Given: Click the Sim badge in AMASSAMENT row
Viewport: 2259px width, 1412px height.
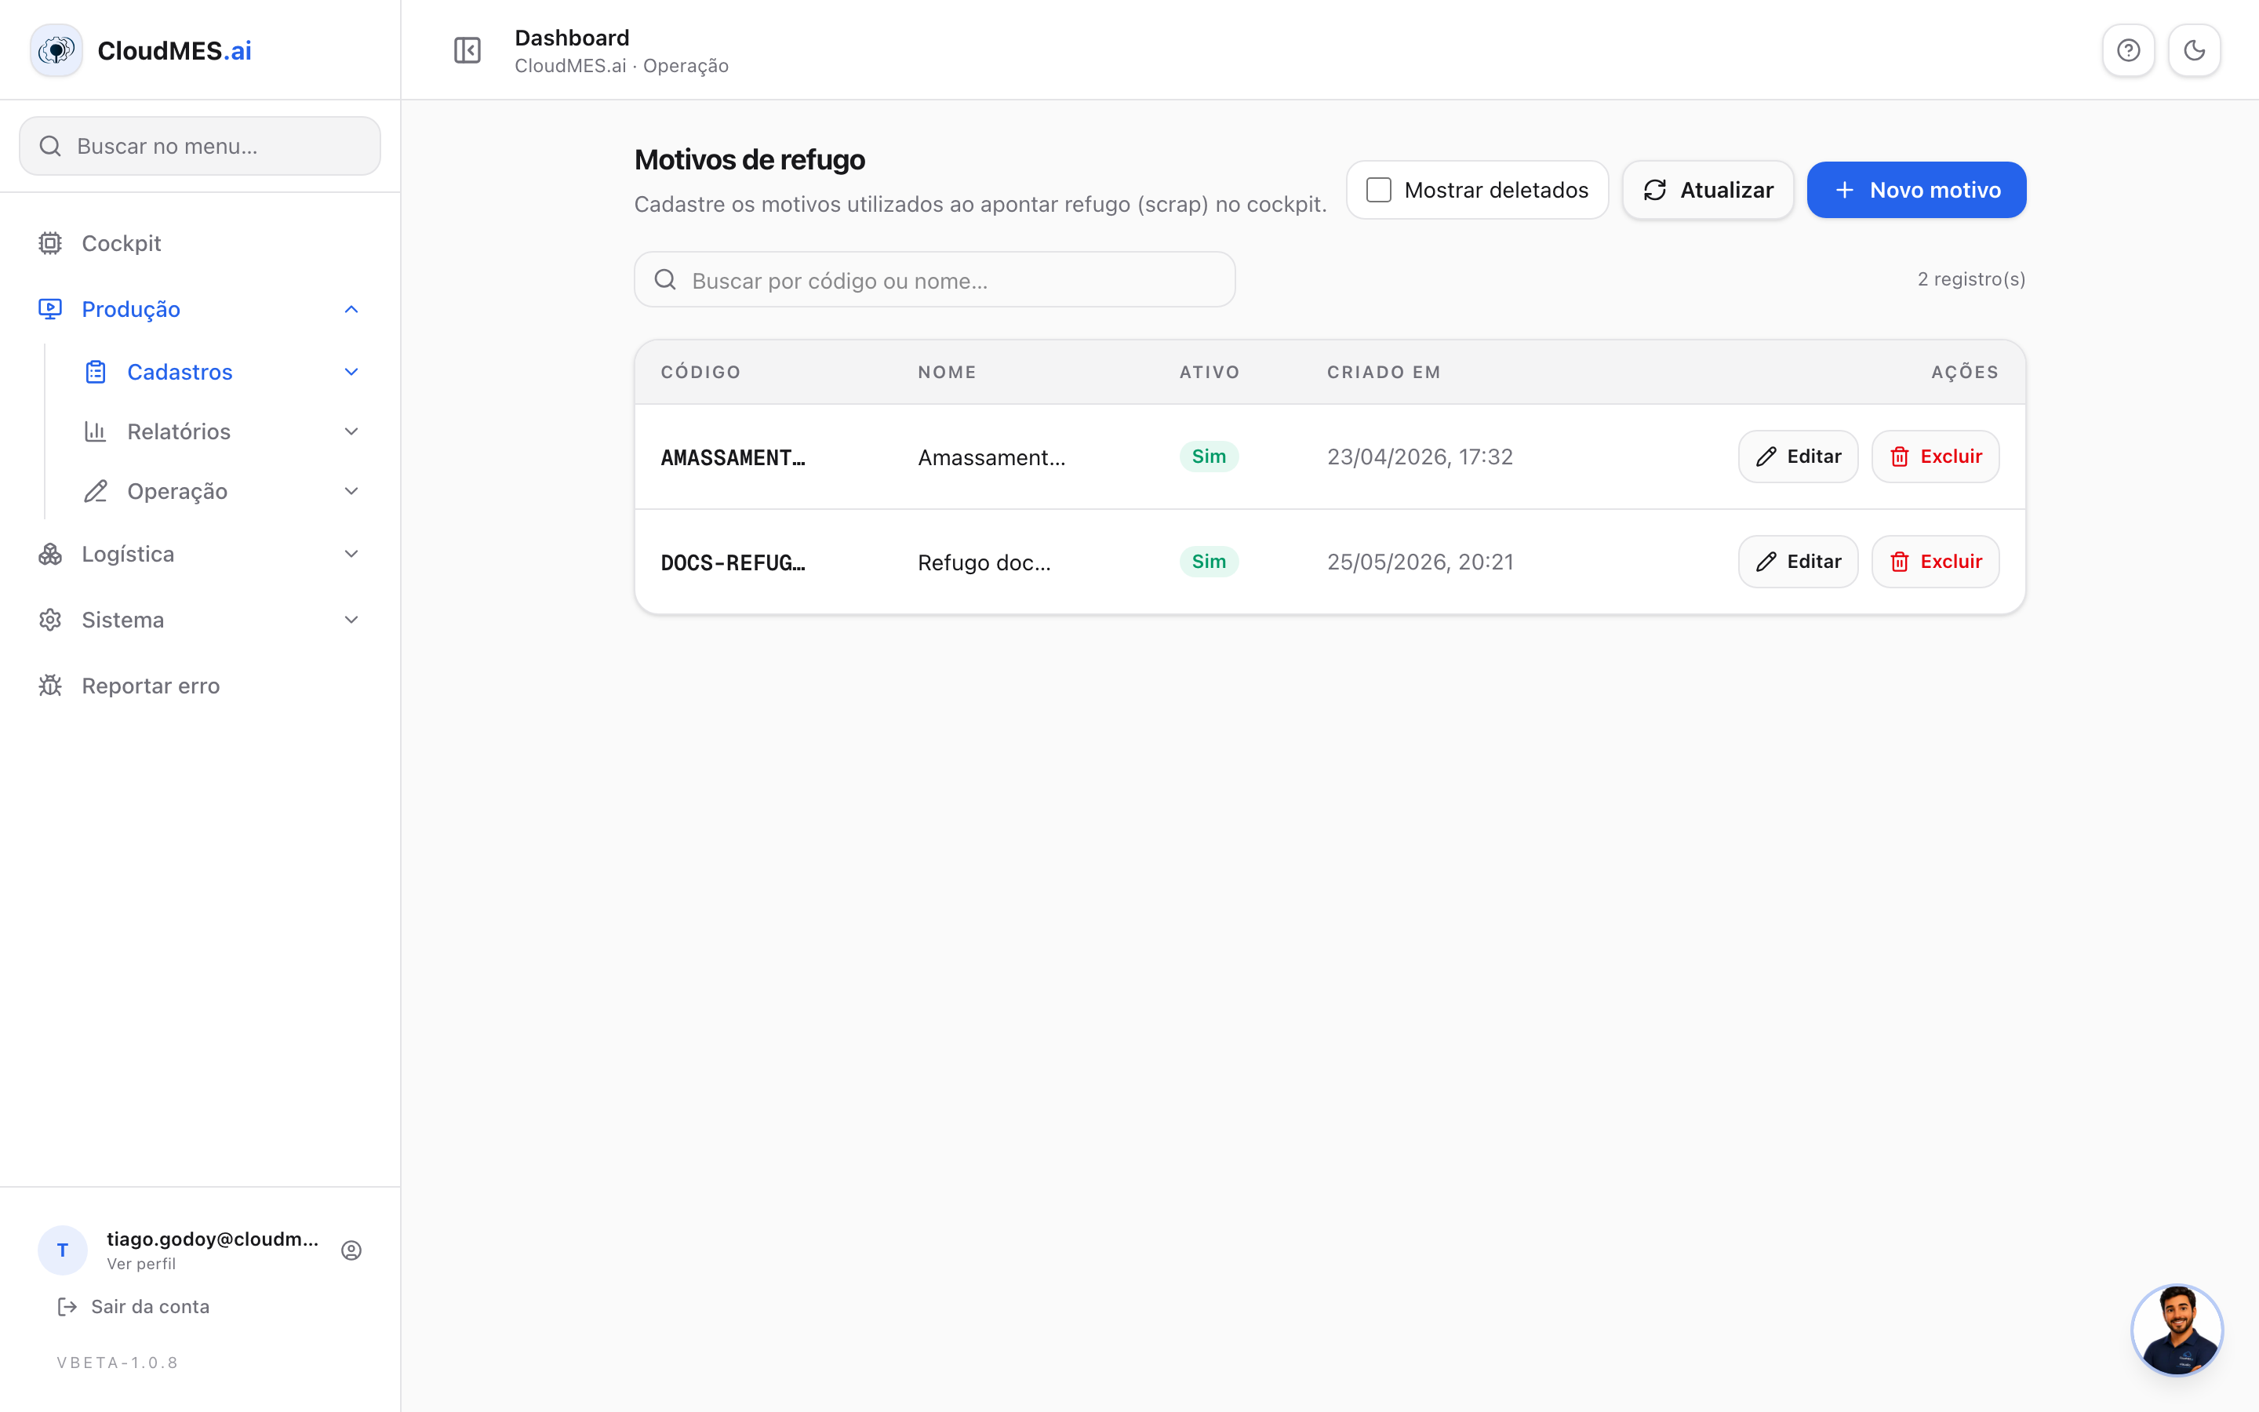Looking at the screenshot, I should point(1209,457).
